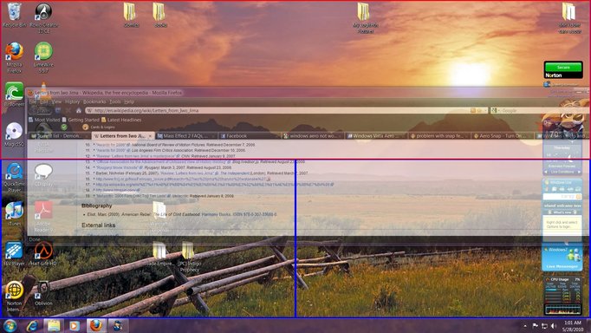Click the network tray icon
Image resolution: width=591 pixels, height=333 pixels.
click(544, 326)
